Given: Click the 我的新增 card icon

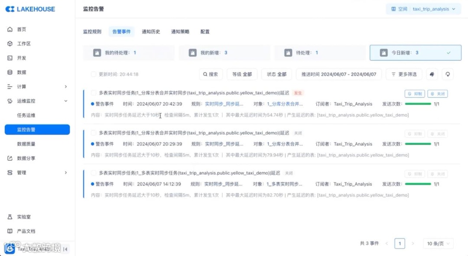Looking at the screenshot, I should click(x=192, y=53).
